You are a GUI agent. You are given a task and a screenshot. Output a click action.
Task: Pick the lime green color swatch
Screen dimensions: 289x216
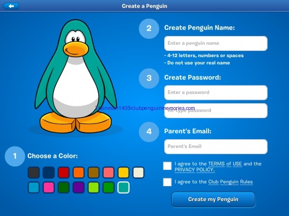click(x=93, y=188)
